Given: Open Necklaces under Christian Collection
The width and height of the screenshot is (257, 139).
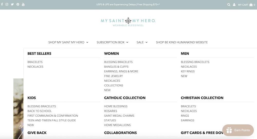Looking at the screenshot, I should [189, 111].
